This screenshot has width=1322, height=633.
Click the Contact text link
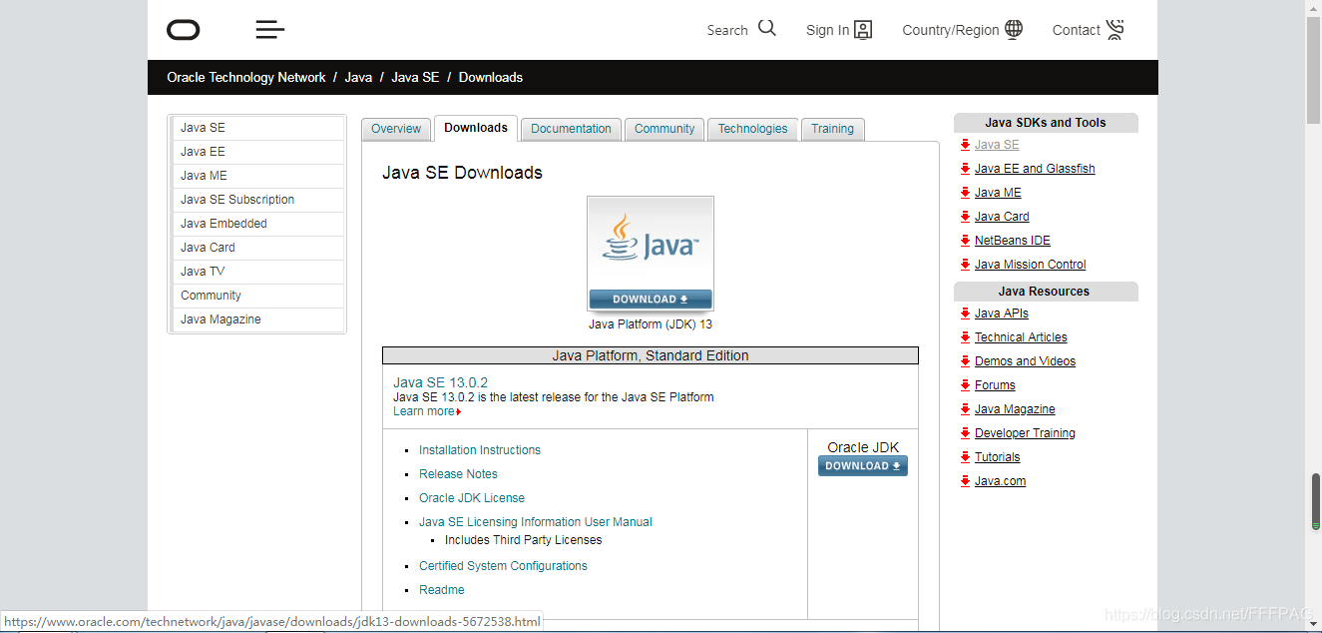(1077, 30)
